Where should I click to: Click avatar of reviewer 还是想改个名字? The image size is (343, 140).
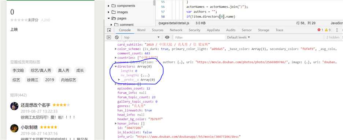(14, 106)
